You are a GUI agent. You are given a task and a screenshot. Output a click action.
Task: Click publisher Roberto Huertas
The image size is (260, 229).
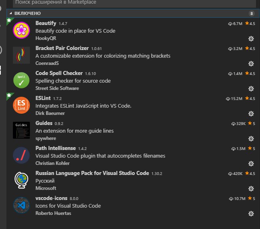tap(53, 213)
